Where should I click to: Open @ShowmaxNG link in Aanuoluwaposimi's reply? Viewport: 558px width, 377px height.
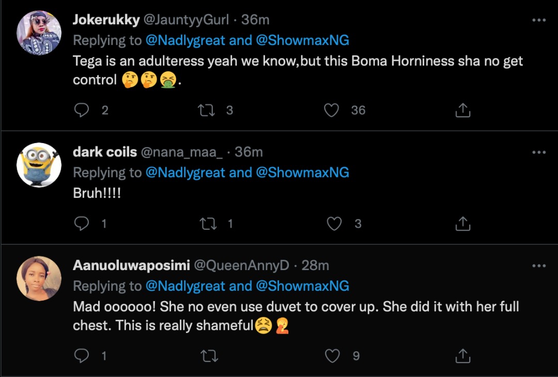click(x=302, y=286)
